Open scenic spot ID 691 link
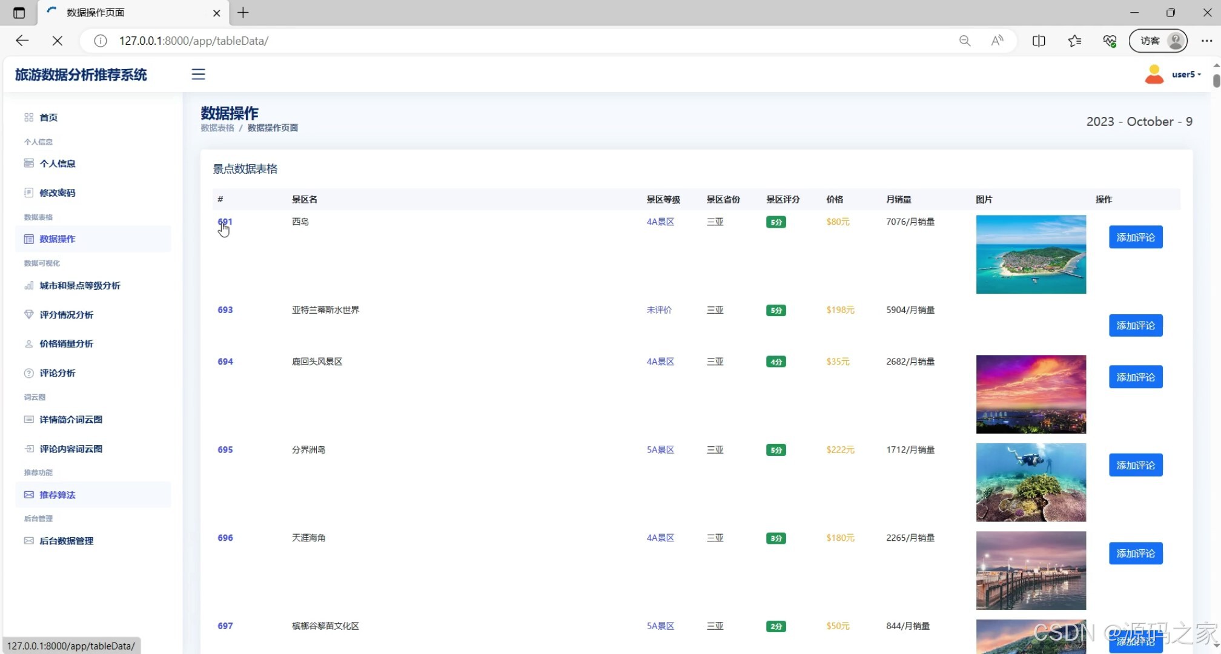Image resolution: width=1221 pixels, height=654 pixels. (x=225, y=222)
